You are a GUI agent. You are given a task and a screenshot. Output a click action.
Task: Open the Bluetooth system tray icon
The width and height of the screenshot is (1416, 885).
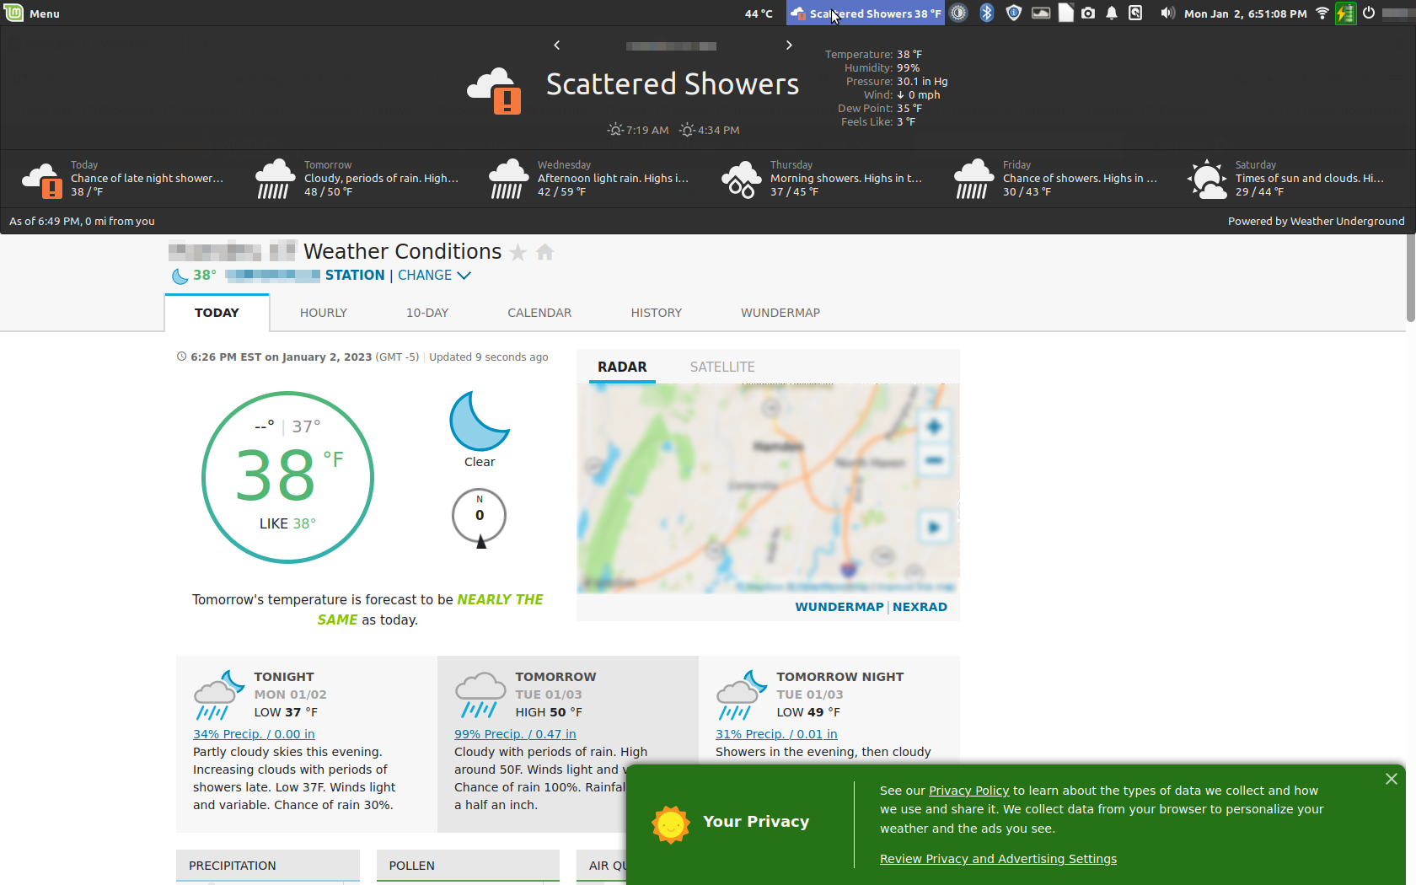986,13
